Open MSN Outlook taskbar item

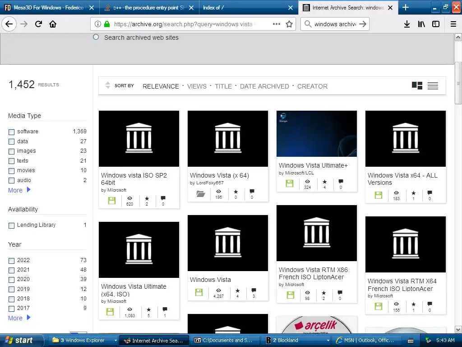click(365, 340)
